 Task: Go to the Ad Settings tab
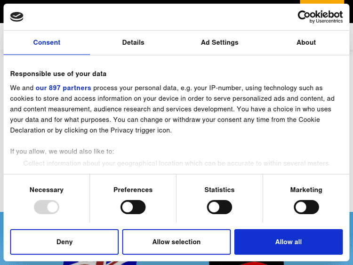point(219,42)
